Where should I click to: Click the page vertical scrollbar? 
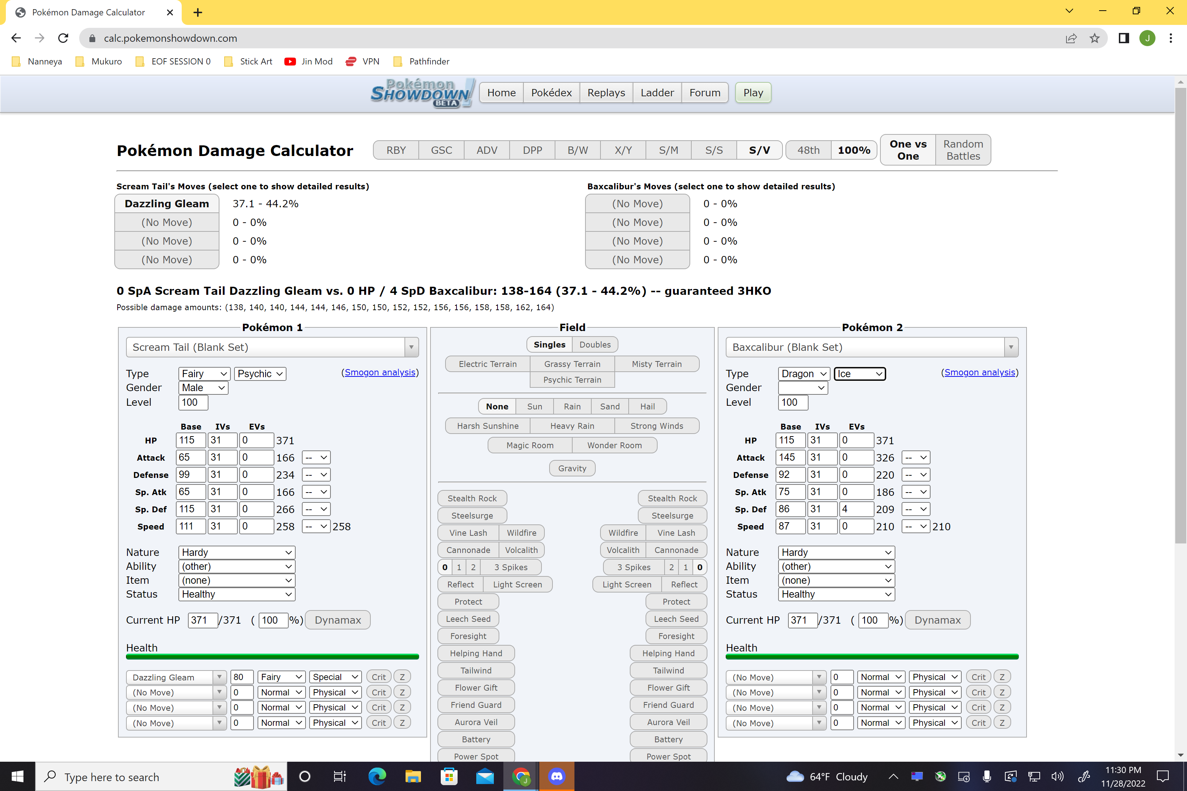(x=1180, y=316)
